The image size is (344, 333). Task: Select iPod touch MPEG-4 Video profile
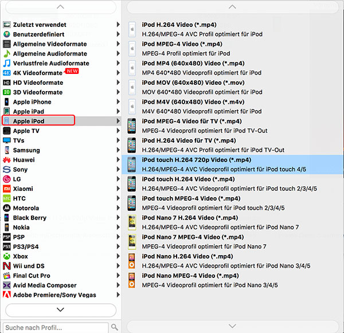click(x=233, y=203)
